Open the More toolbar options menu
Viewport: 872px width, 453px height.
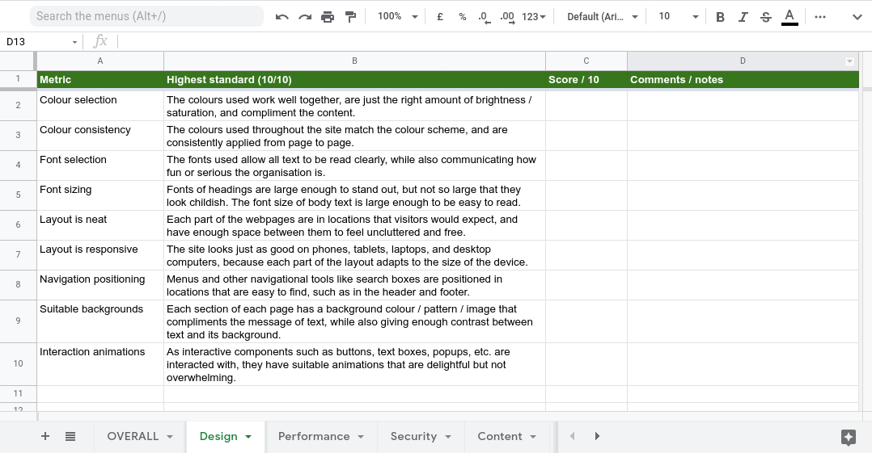point(819,17)
